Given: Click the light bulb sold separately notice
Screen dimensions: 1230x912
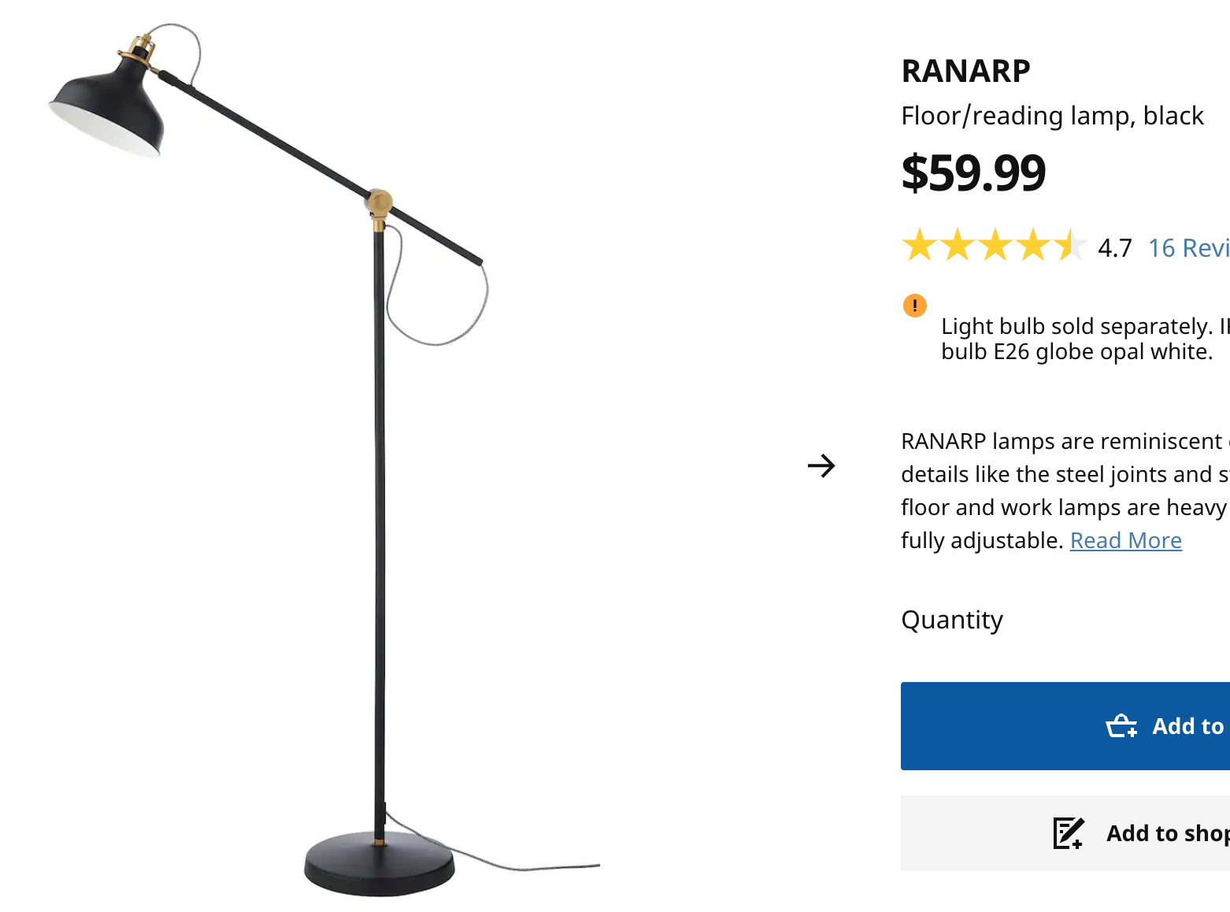Looking at the screenshot, I should tap(1085, 339).
